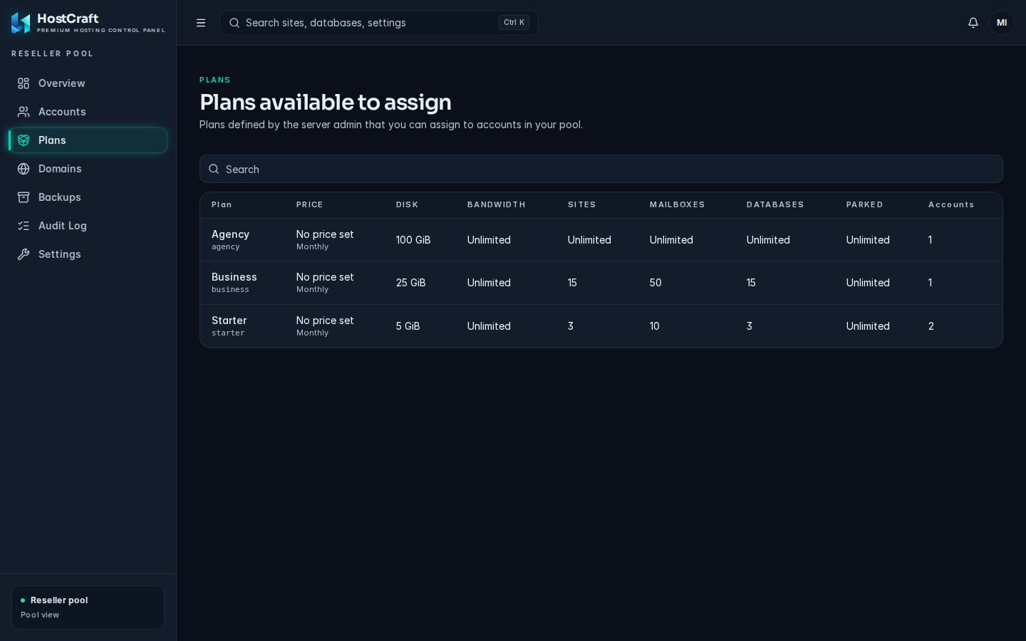Toggle the sidebar hamburger menu

tap(201, 23)
